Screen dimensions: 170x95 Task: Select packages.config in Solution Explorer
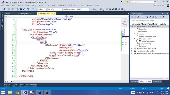145,44
